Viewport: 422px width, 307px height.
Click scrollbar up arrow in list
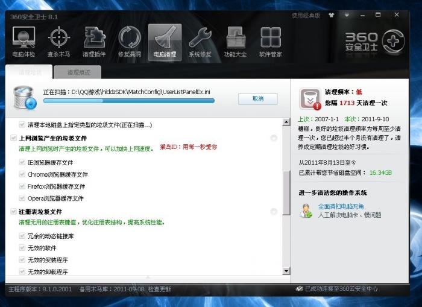pyautogui.click(x=286, y=122)
